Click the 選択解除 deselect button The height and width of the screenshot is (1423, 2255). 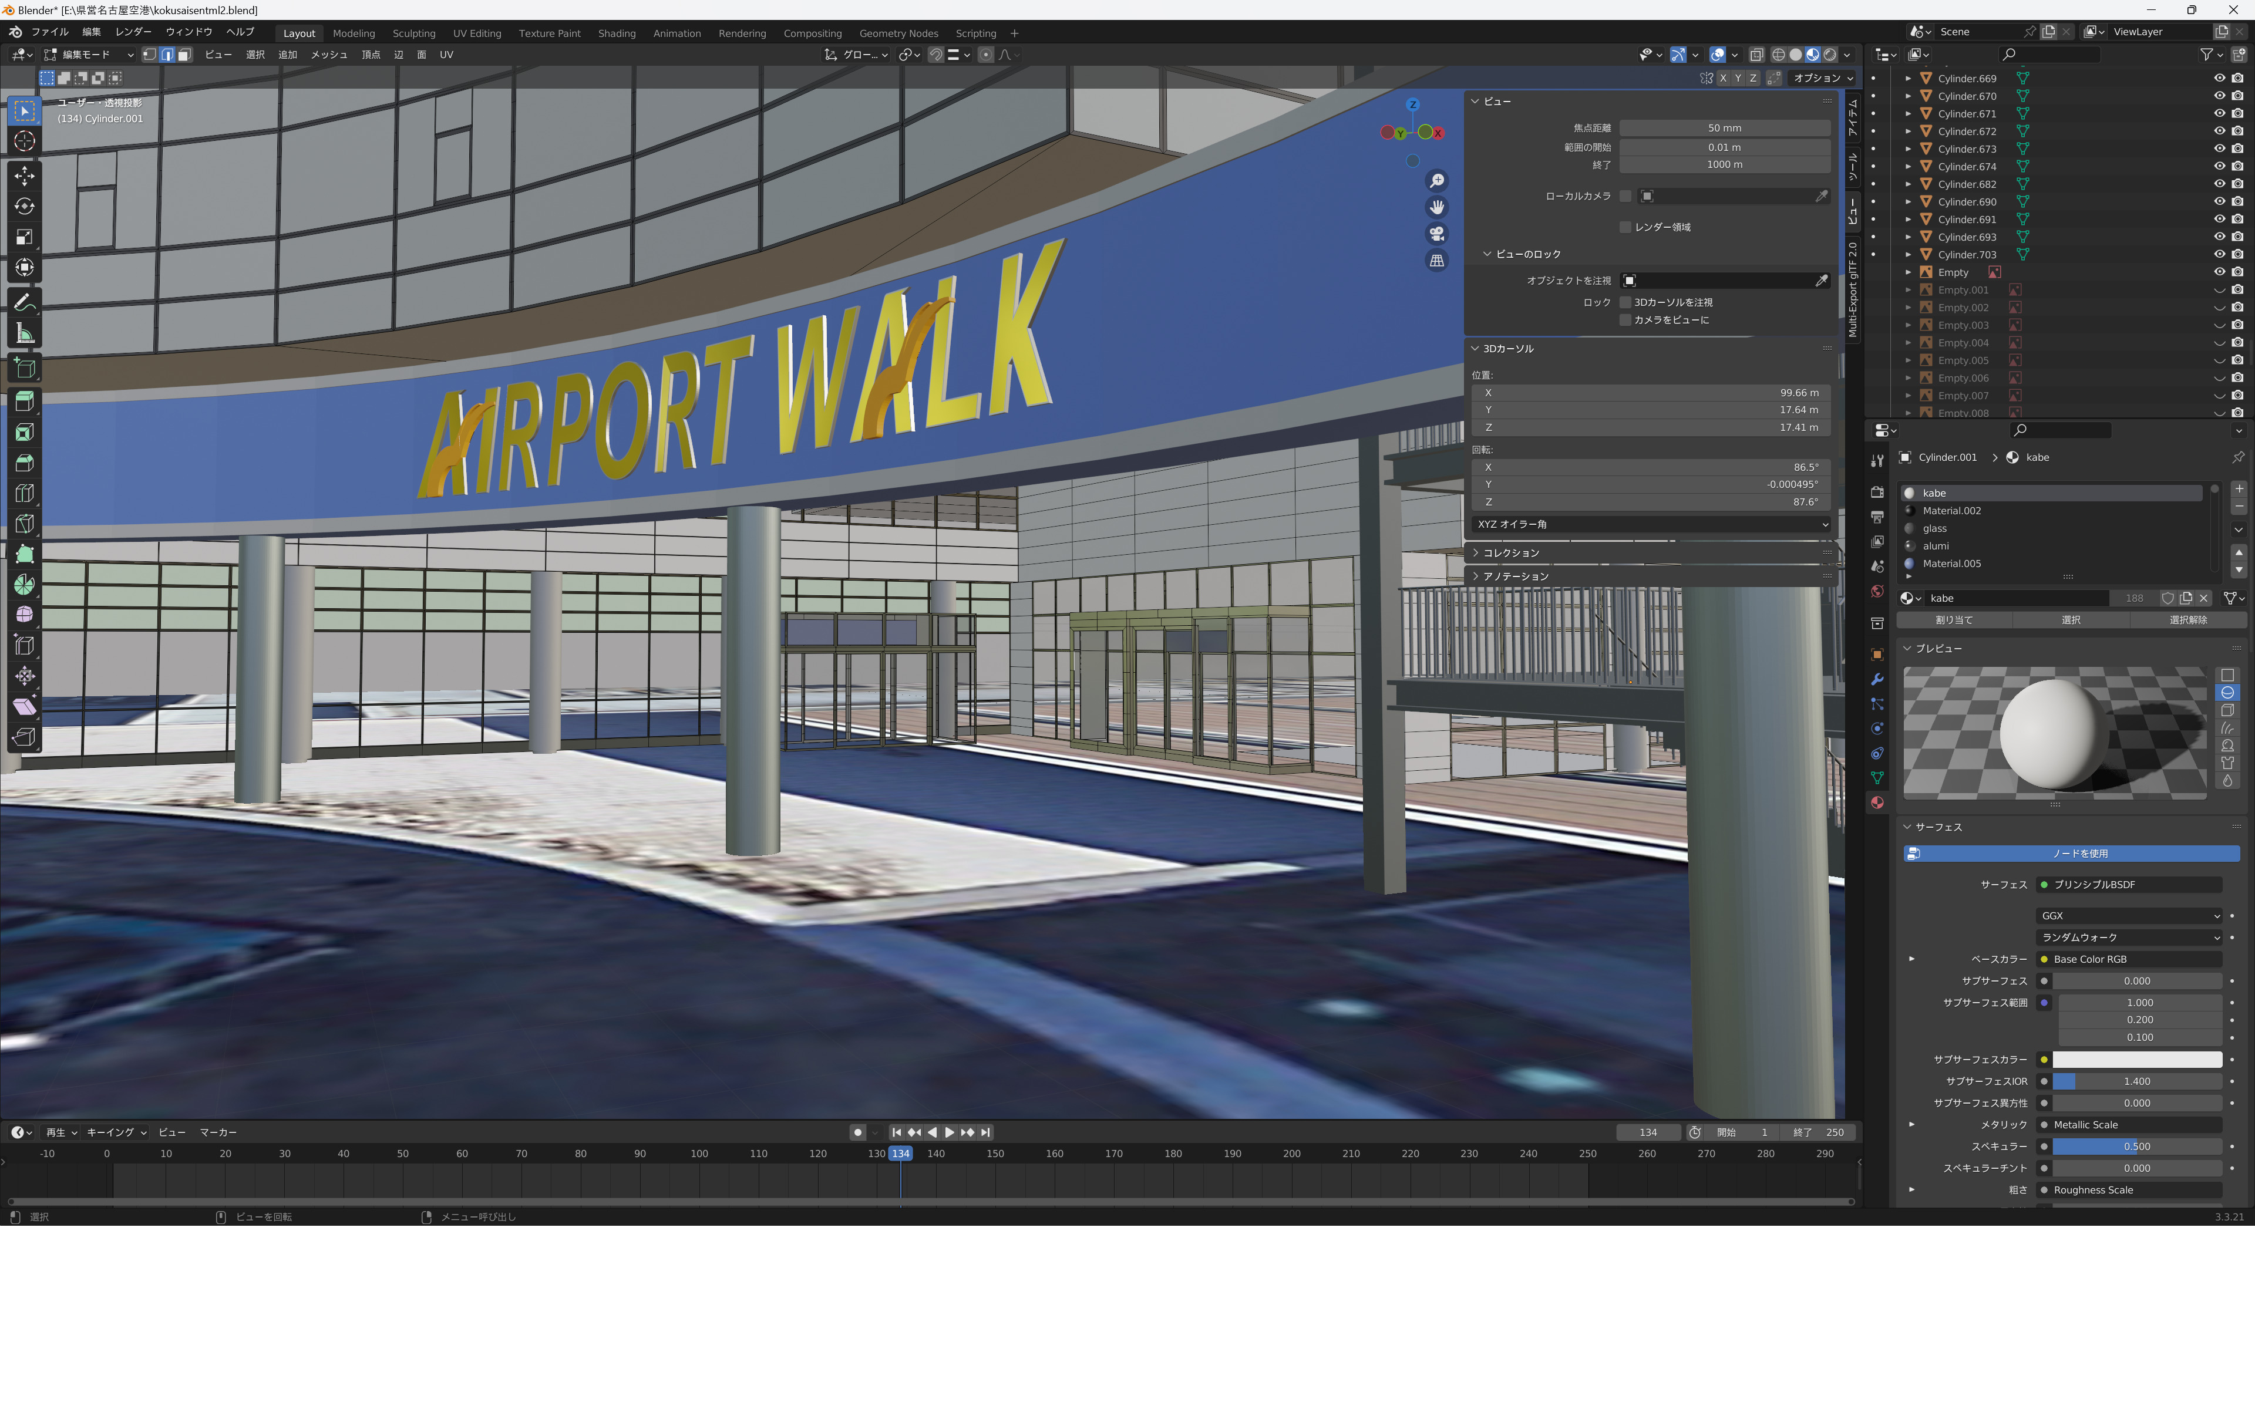[2187, 621]
